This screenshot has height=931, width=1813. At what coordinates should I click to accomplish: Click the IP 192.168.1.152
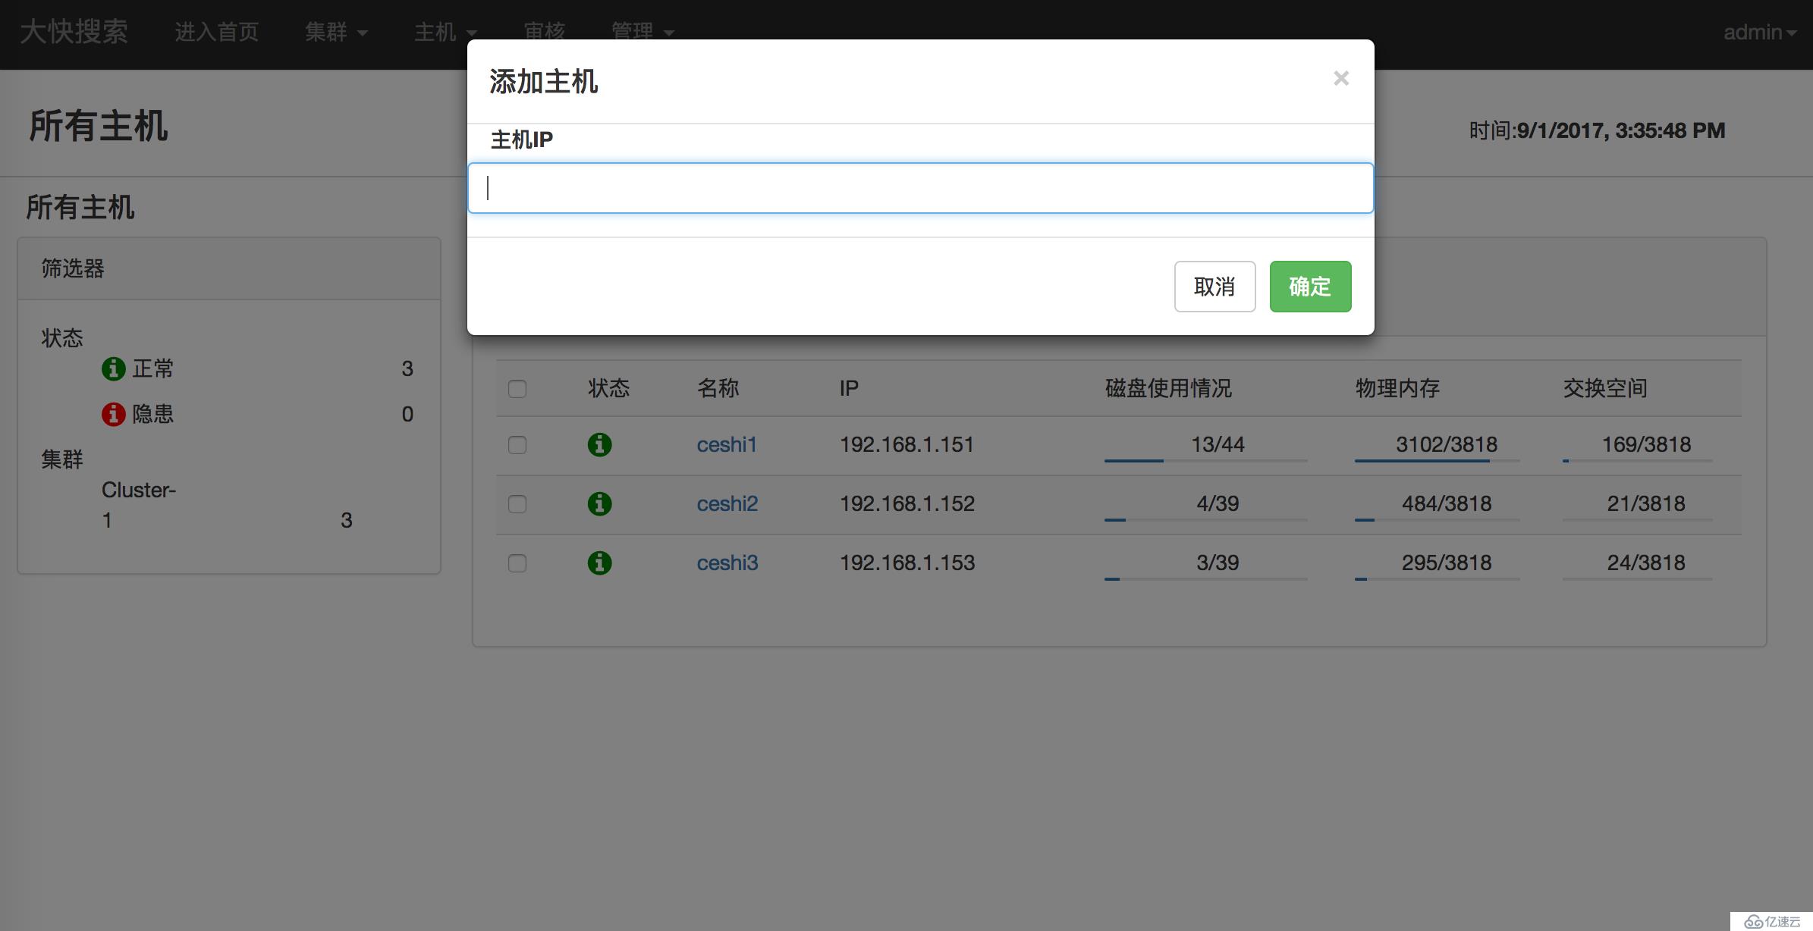tap(906, 503)
